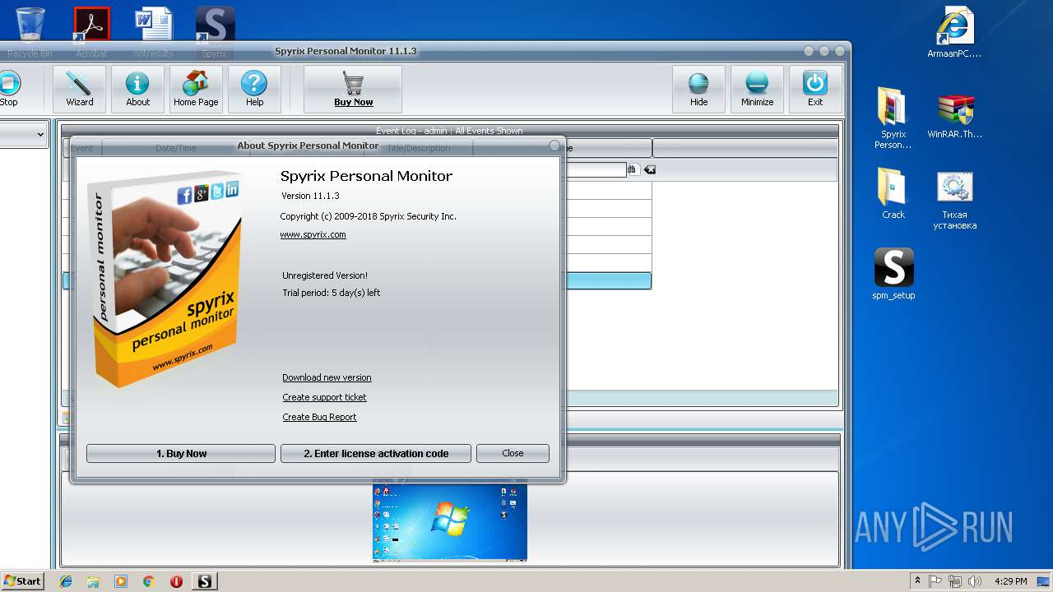Click Create support ticket link

(x=324, y=397)
